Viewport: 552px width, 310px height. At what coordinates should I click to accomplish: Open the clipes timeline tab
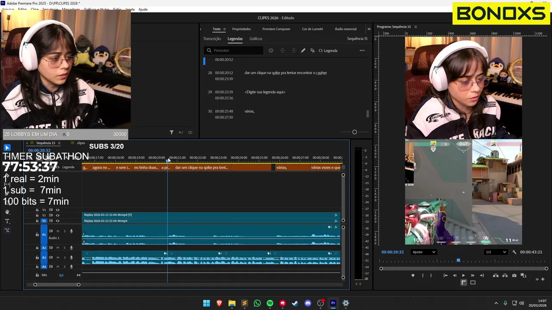coord(81,143)
